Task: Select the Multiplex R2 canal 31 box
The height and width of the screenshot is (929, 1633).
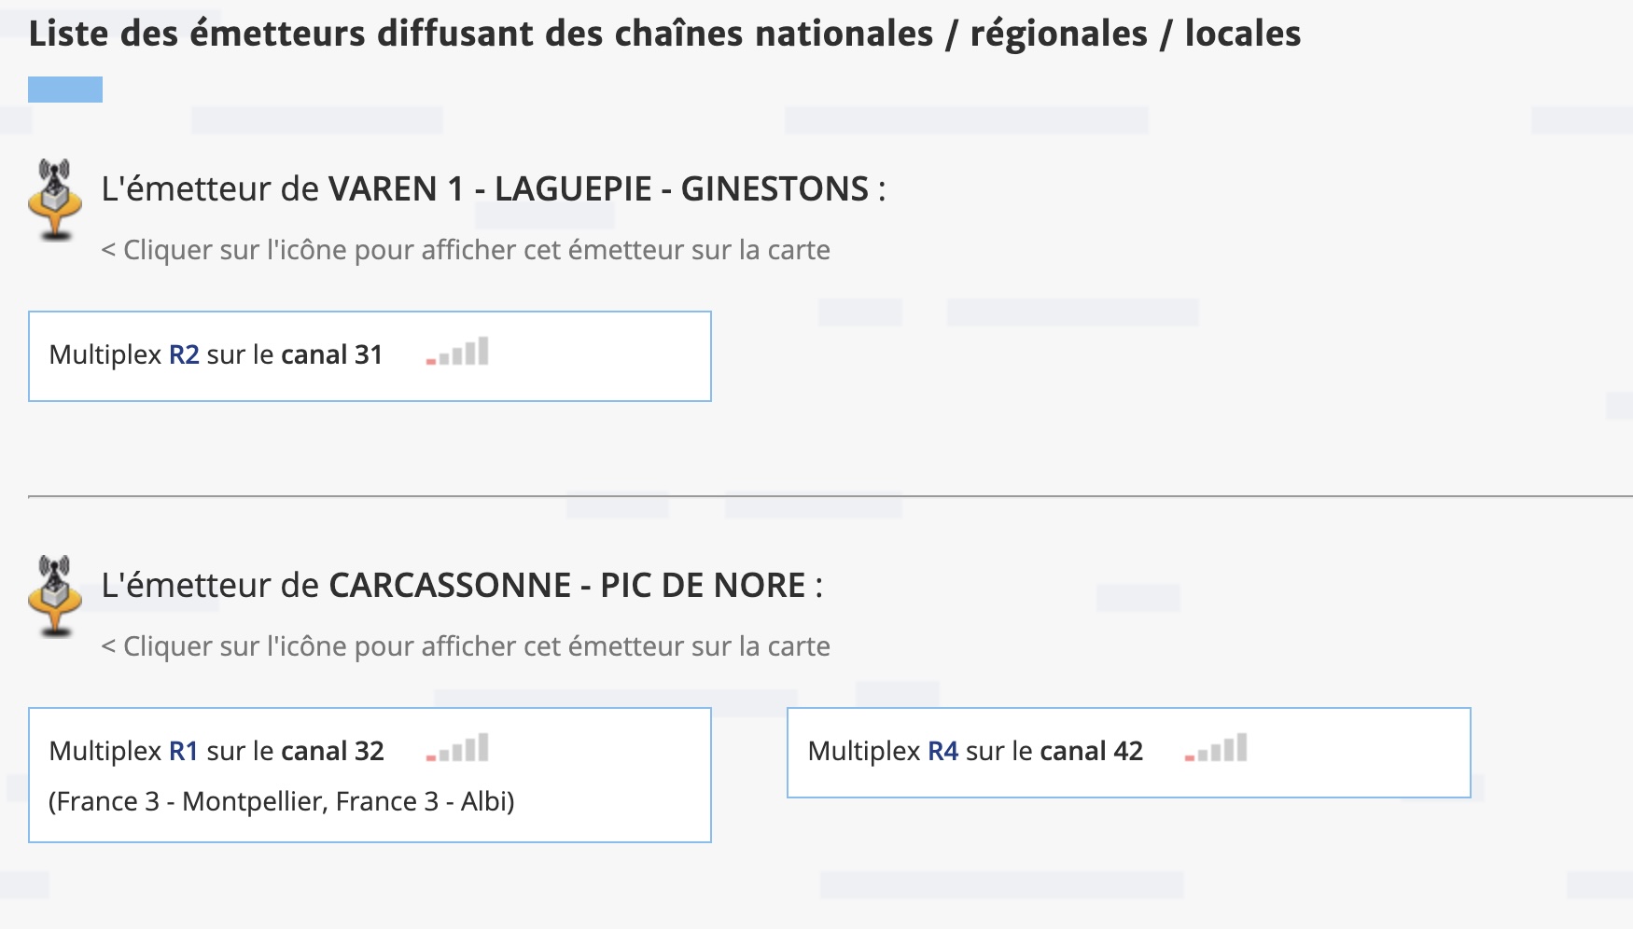Action: pyautogui.click(x=370, y=356)
